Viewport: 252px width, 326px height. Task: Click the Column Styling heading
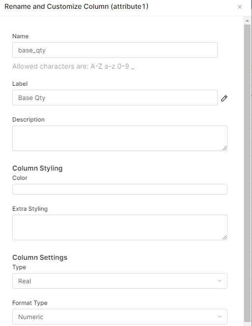point(37,168)
